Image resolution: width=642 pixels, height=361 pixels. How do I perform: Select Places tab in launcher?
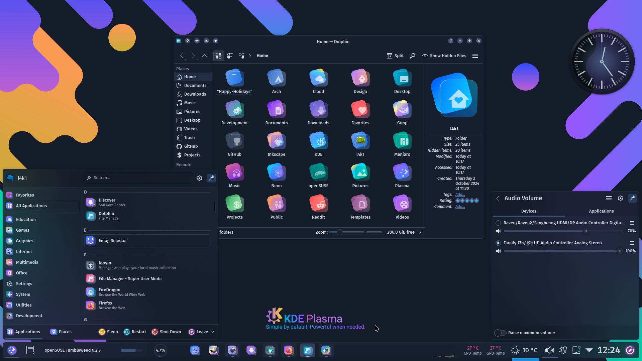point(61,332)
